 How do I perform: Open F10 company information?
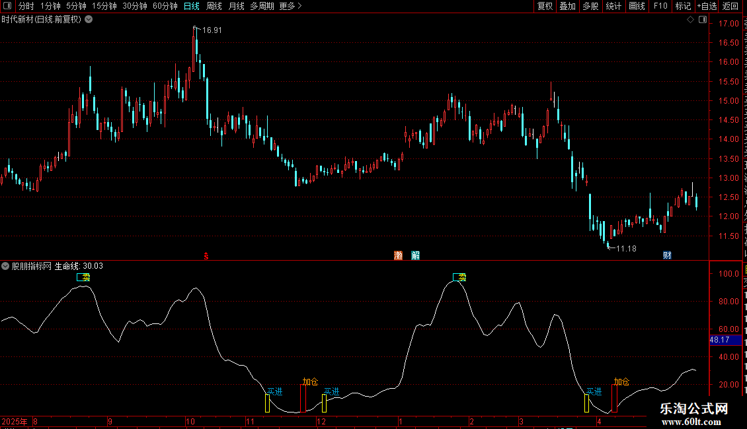pyautogui.click(x=660, y=6)
